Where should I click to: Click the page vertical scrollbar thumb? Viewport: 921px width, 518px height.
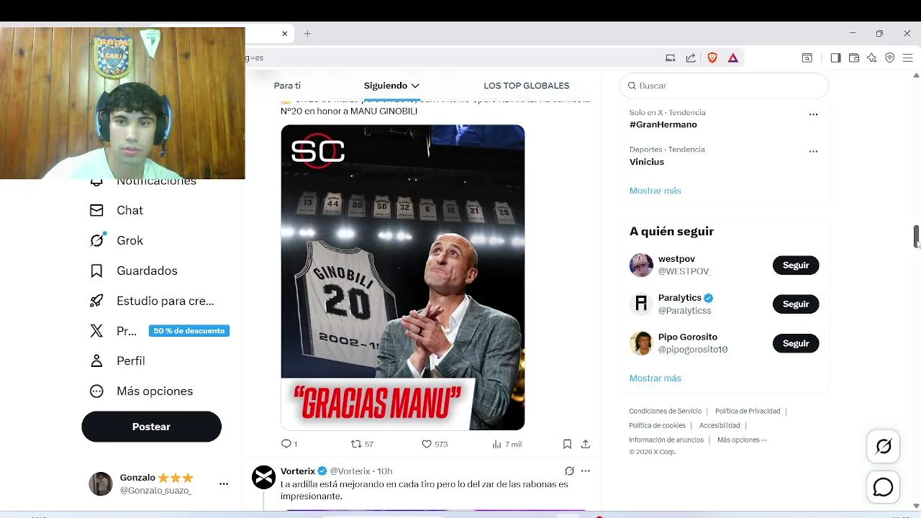916,237
